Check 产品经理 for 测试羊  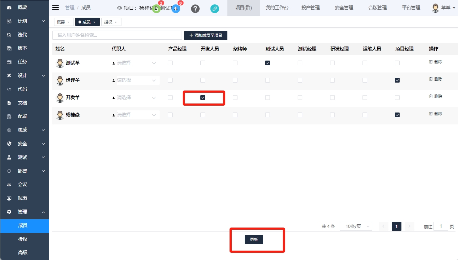[170, 63]
